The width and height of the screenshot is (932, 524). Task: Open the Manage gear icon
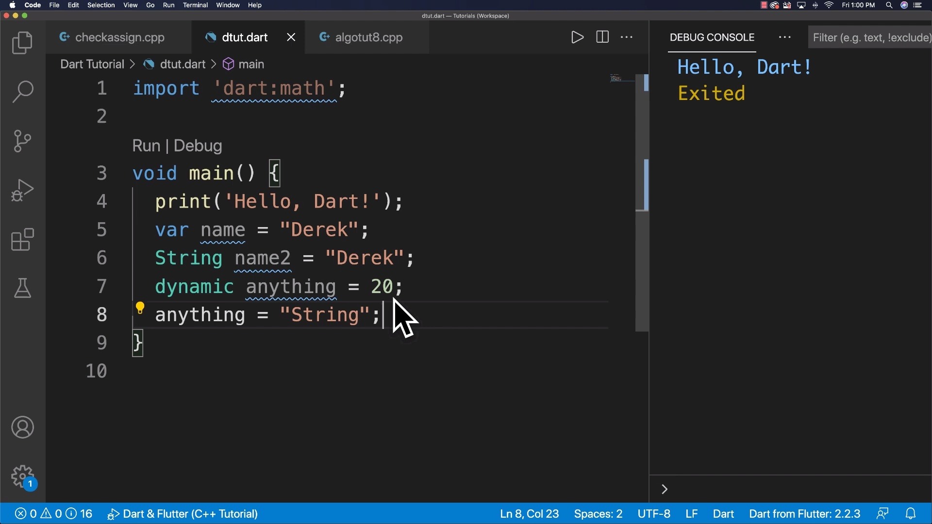[22, 477]
